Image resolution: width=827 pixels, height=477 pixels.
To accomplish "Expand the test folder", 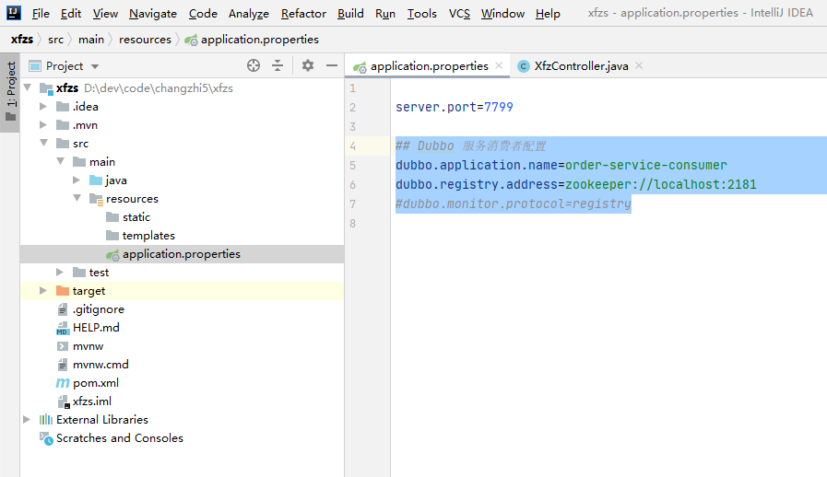I will point(60,272).
